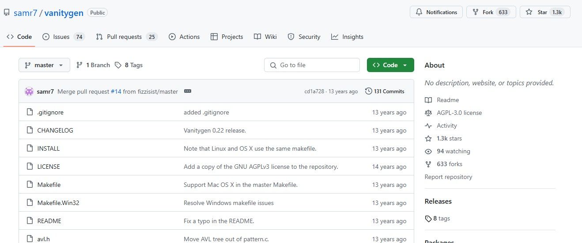The width and height of the screenshot is (582, 243).
Task: View the 8 Tags list
Action: 128,65
